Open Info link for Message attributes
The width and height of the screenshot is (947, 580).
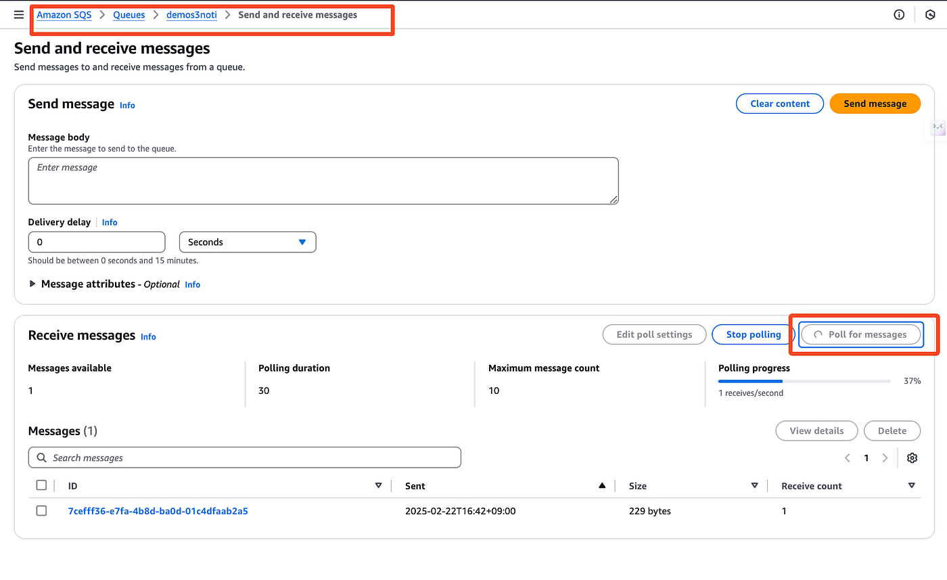(x=193, y=285)
